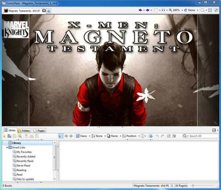Open the Views dropdown arrow
Image resolution: width=221 pixels, height=190 pixels.
tap(89, 136)
